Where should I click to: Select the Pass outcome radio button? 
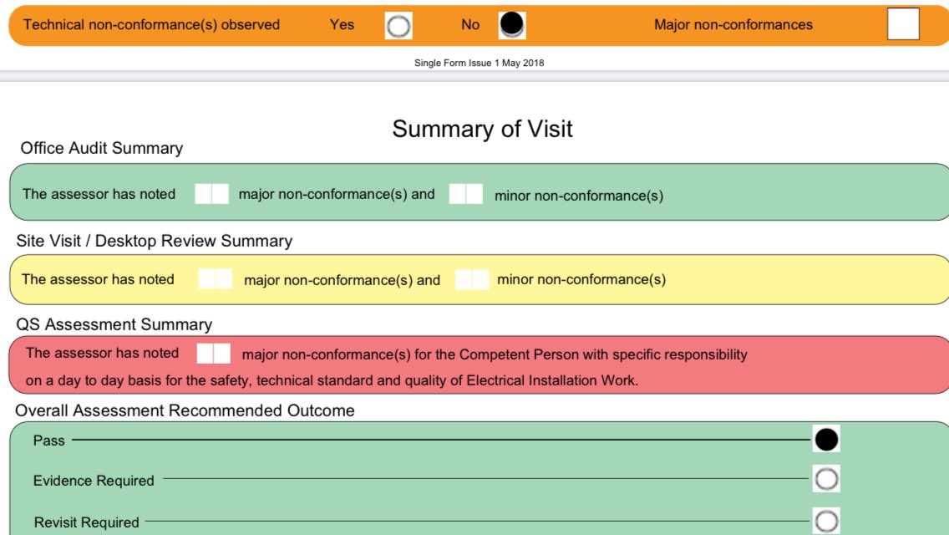point(826,439)
